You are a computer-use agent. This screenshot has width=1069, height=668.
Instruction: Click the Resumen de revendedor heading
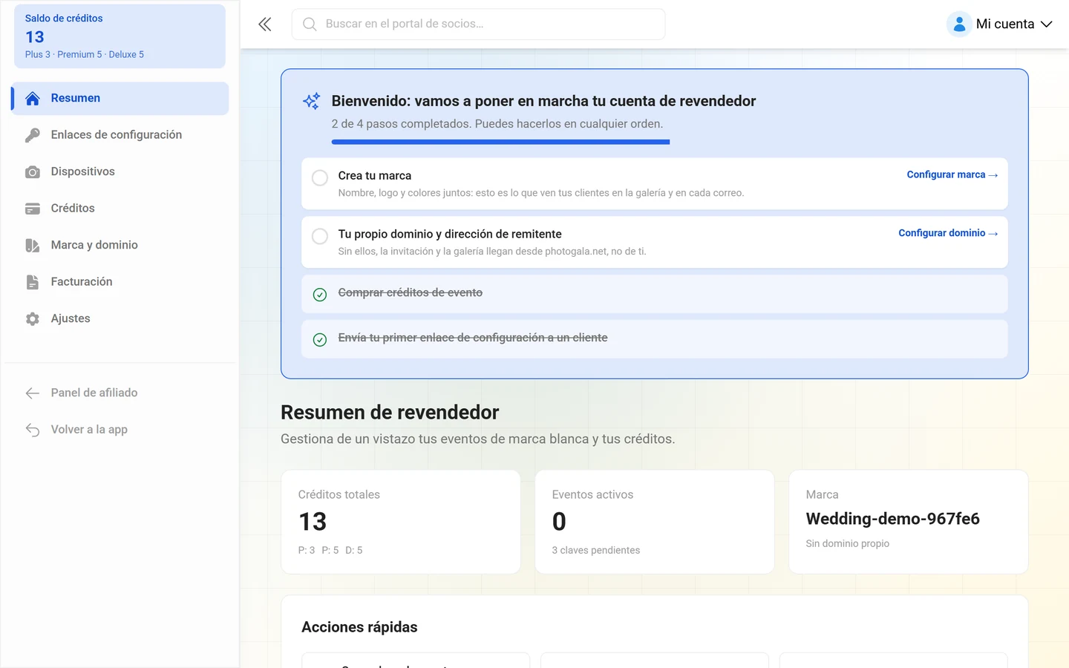(x=390, y=413)
